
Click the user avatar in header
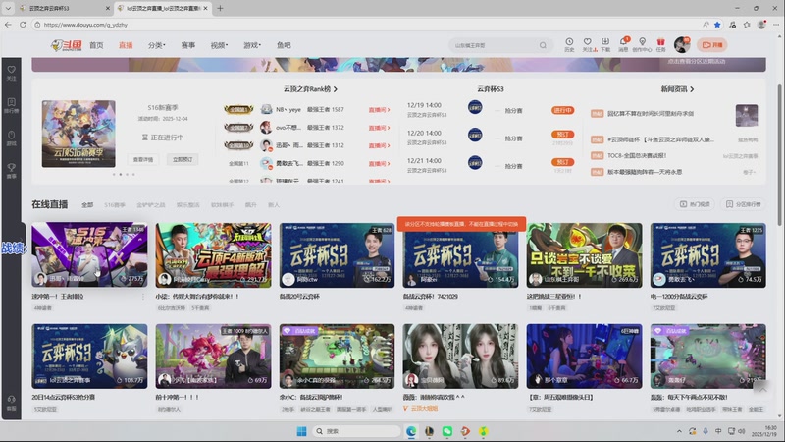tap(681, 45)
